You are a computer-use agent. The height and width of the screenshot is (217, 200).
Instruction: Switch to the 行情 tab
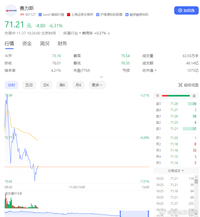[x=9, y=44]
